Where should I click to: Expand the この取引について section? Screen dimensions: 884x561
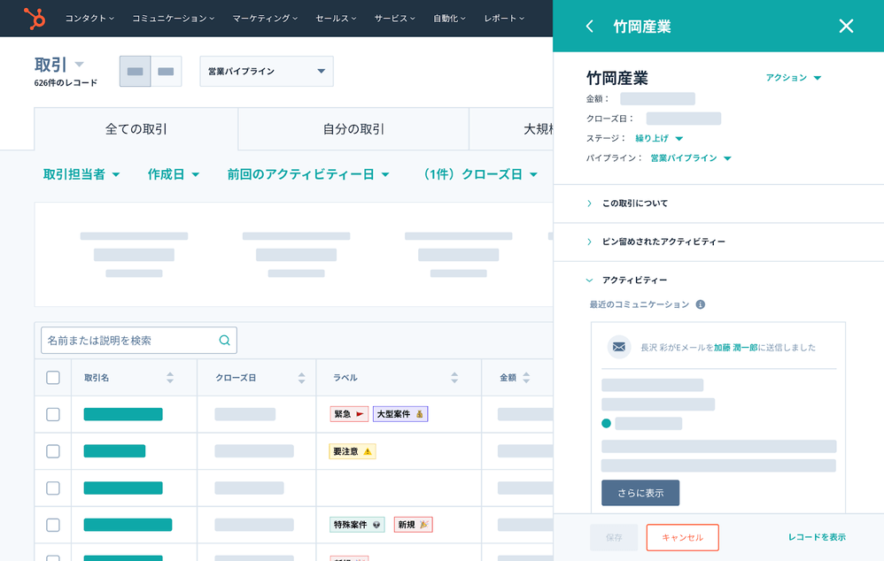tap(635, 204)
